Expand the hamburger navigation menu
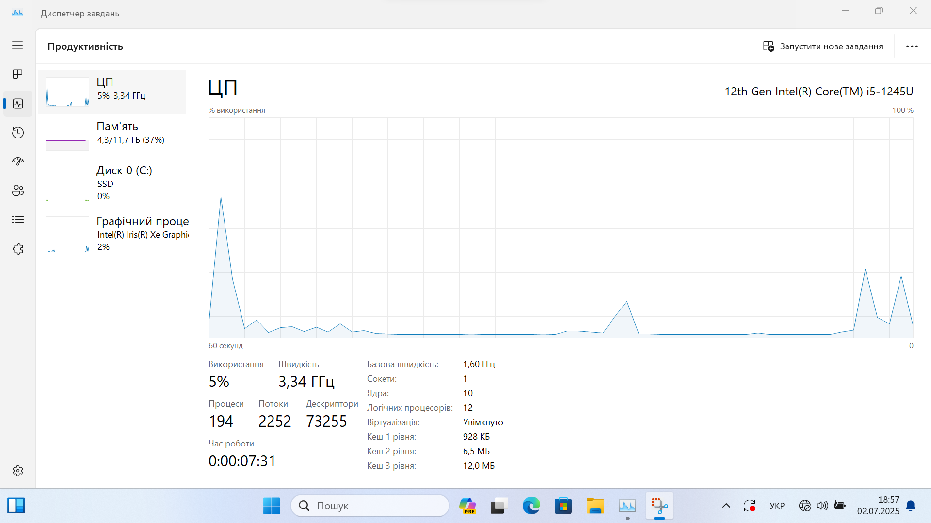Screen dimensions: 931x523 (17, 45)
